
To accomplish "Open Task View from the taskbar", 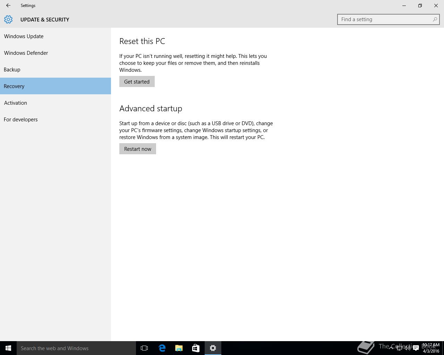I will click(x=144, y=348).
